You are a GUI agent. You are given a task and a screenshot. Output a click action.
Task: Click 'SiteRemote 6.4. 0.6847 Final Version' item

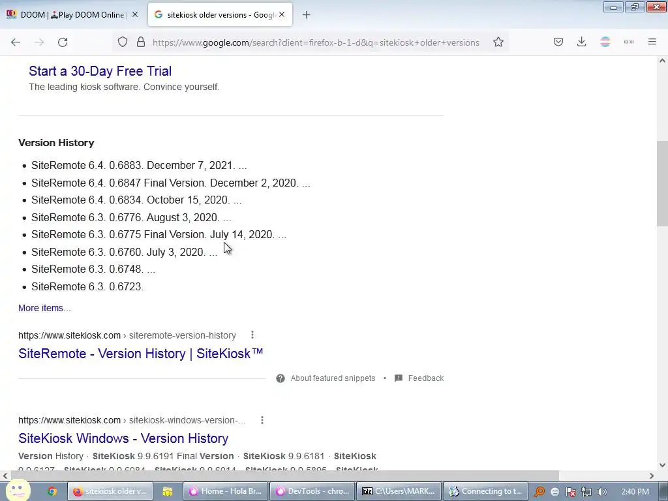(x=170, y=183)
